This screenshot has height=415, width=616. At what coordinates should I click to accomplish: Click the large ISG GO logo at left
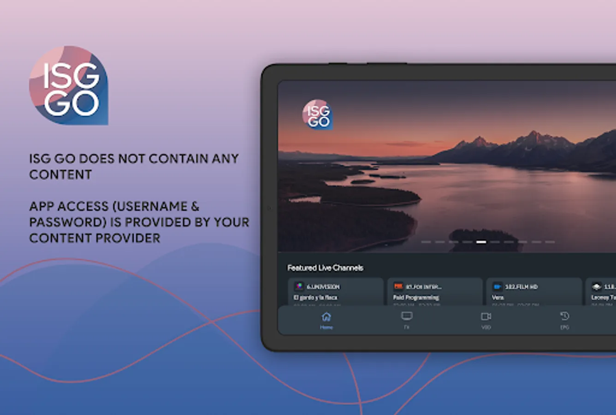click(x=69, y=85)
